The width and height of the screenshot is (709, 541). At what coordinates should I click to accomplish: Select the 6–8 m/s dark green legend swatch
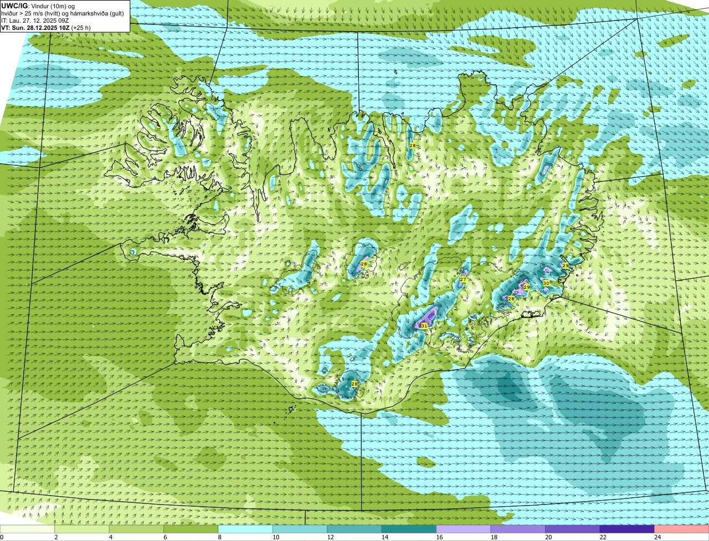pos(191,529)
